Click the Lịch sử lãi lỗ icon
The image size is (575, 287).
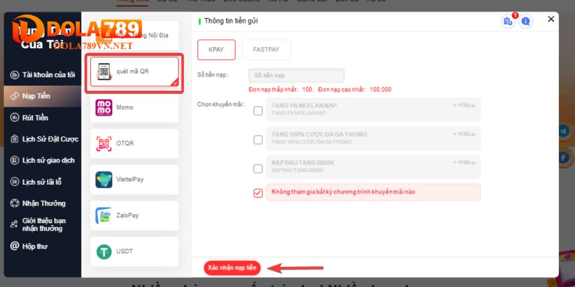[x=15, y=182]
